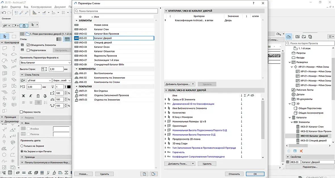This screenshot has width=335, height=178.
Task: Click the Поиск Каталогов search field
Action: point(116,11)
